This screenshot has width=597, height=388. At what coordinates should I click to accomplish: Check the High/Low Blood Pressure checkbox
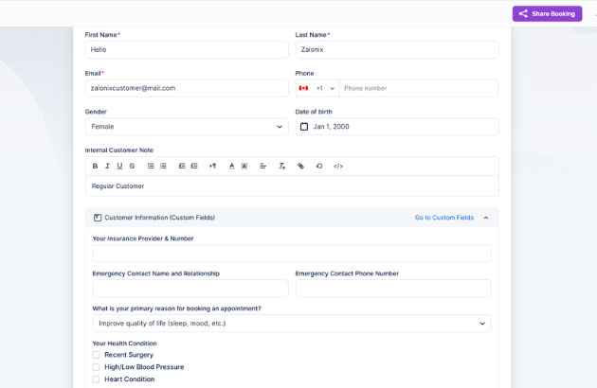coord(96,367)
